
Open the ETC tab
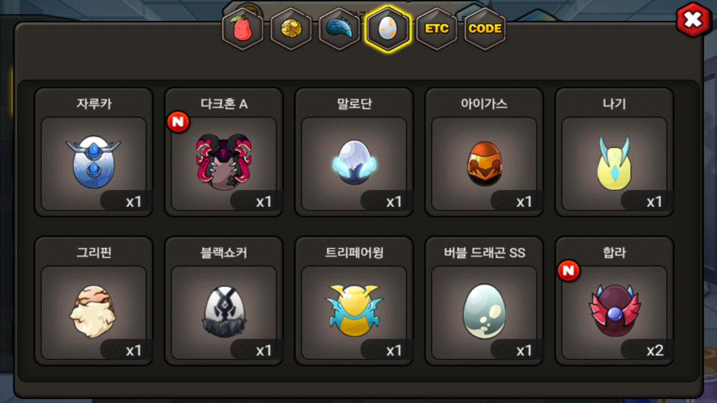[437, 29]
